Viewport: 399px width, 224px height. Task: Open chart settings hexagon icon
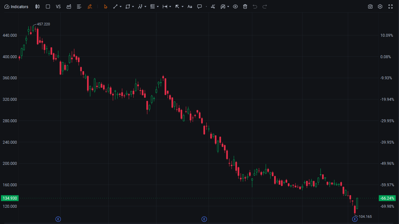380,7
